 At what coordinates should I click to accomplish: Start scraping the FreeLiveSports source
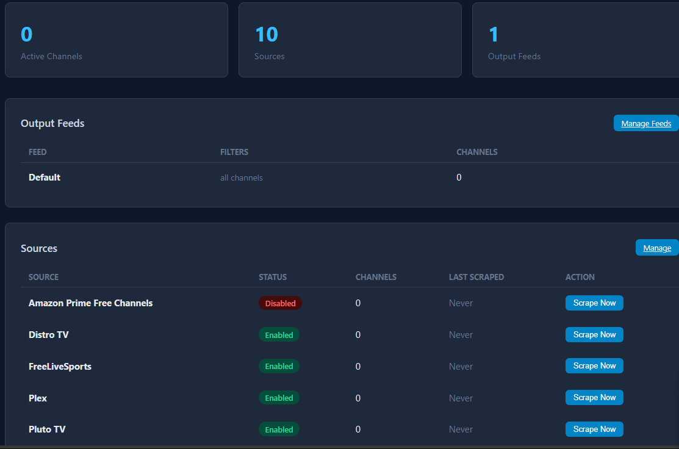click(594, 366)
